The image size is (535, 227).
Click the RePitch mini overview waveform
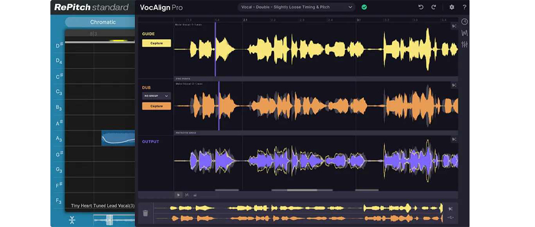coord(114,220)
